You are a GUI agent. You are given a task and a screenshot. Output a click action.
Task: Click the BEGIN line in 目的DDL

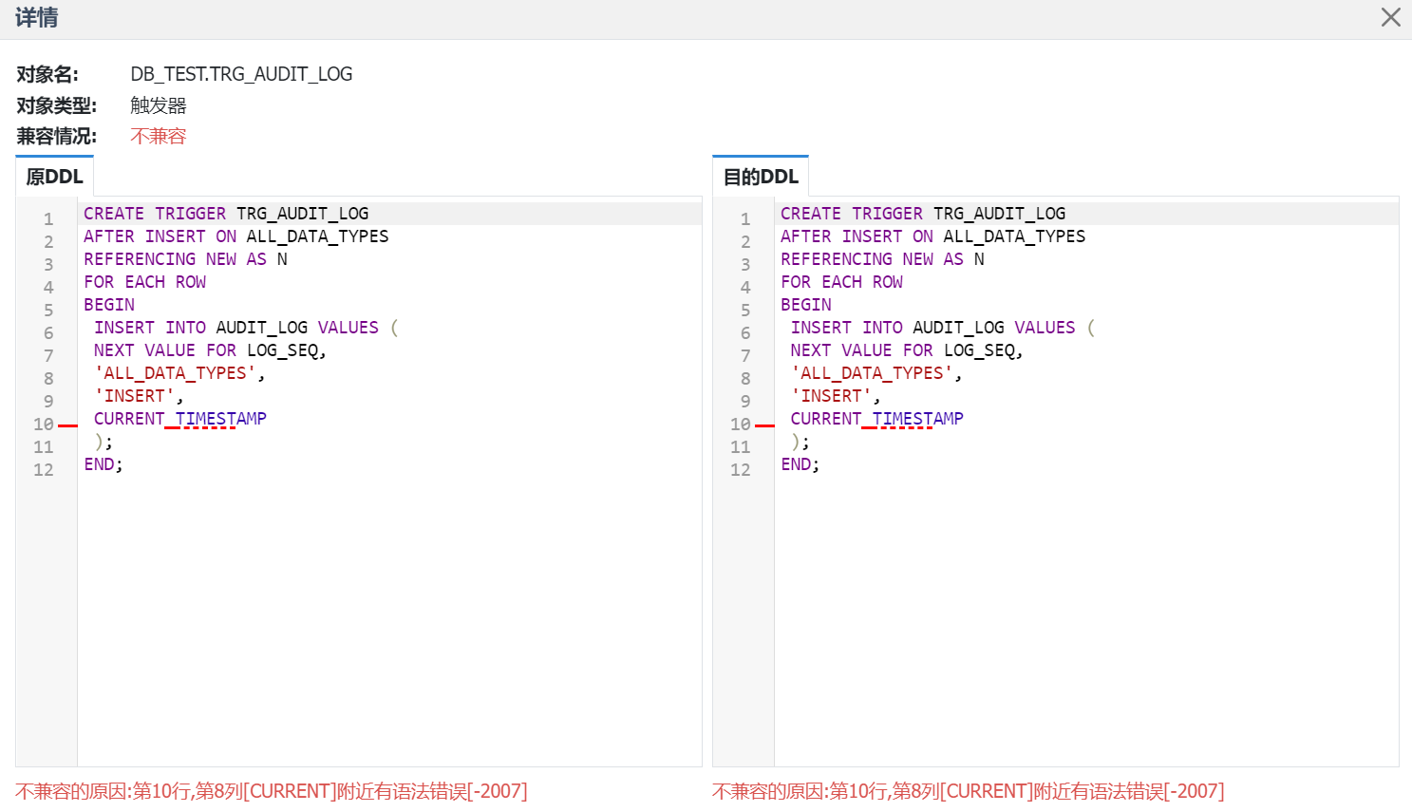[806, 305]
